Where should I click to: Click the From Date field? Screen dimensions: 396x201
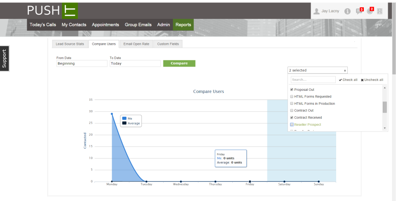(x=82, y=63)
